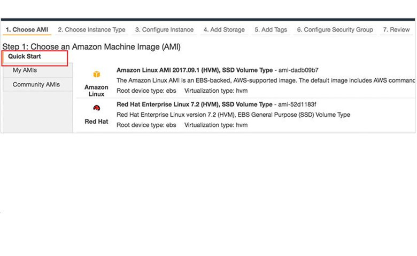This screenshot has height=256, width=417.
Task: Switch to 4. Add Storage tab
Action: tap(224, 30)
